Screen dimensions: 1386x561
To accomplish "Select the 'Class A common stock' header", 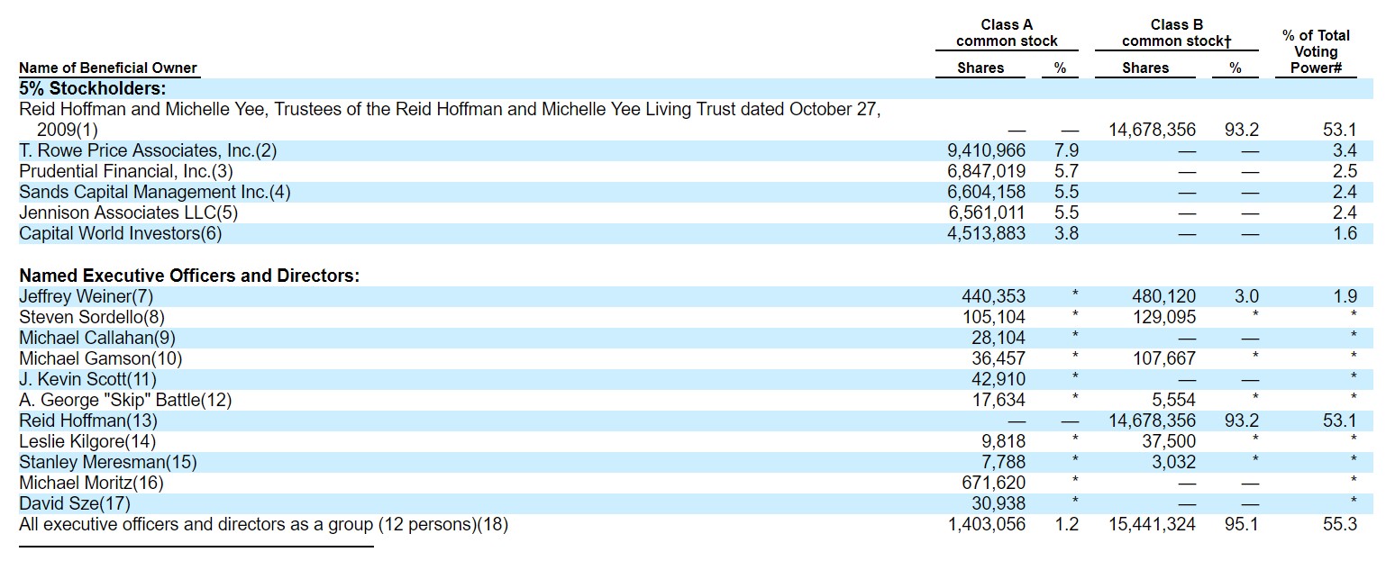I will click(x=1007, y=33).
